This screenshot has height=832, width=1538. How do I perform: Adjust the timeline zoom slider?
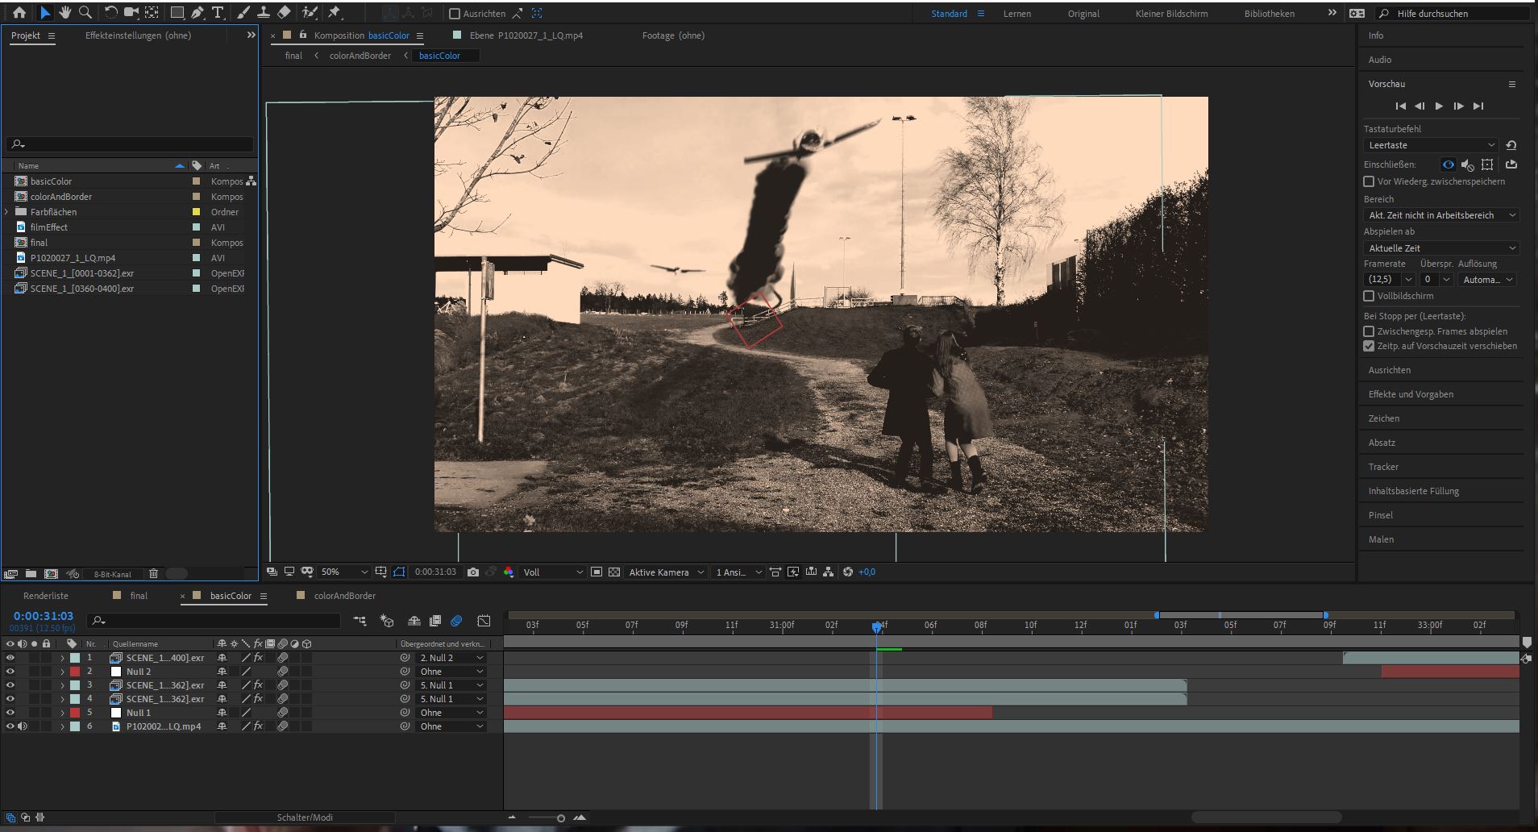[560, 818]
